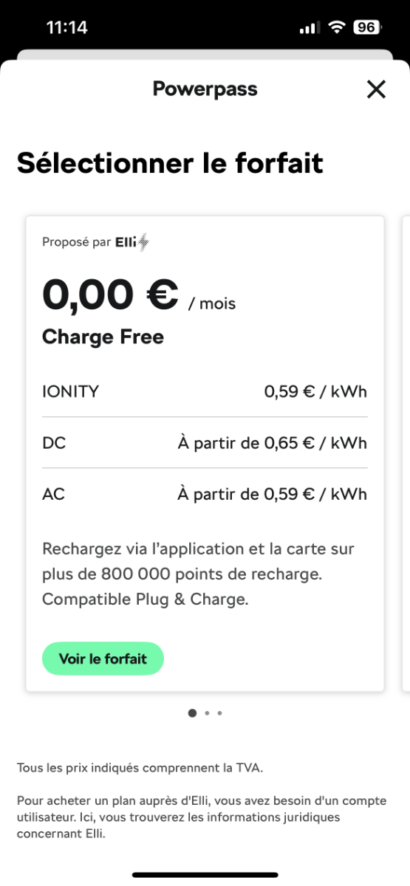Tap the 11:14 clock in status bar
Image resolution: width=410 pixels, height=886 pixels.
[x=66, y=28]
